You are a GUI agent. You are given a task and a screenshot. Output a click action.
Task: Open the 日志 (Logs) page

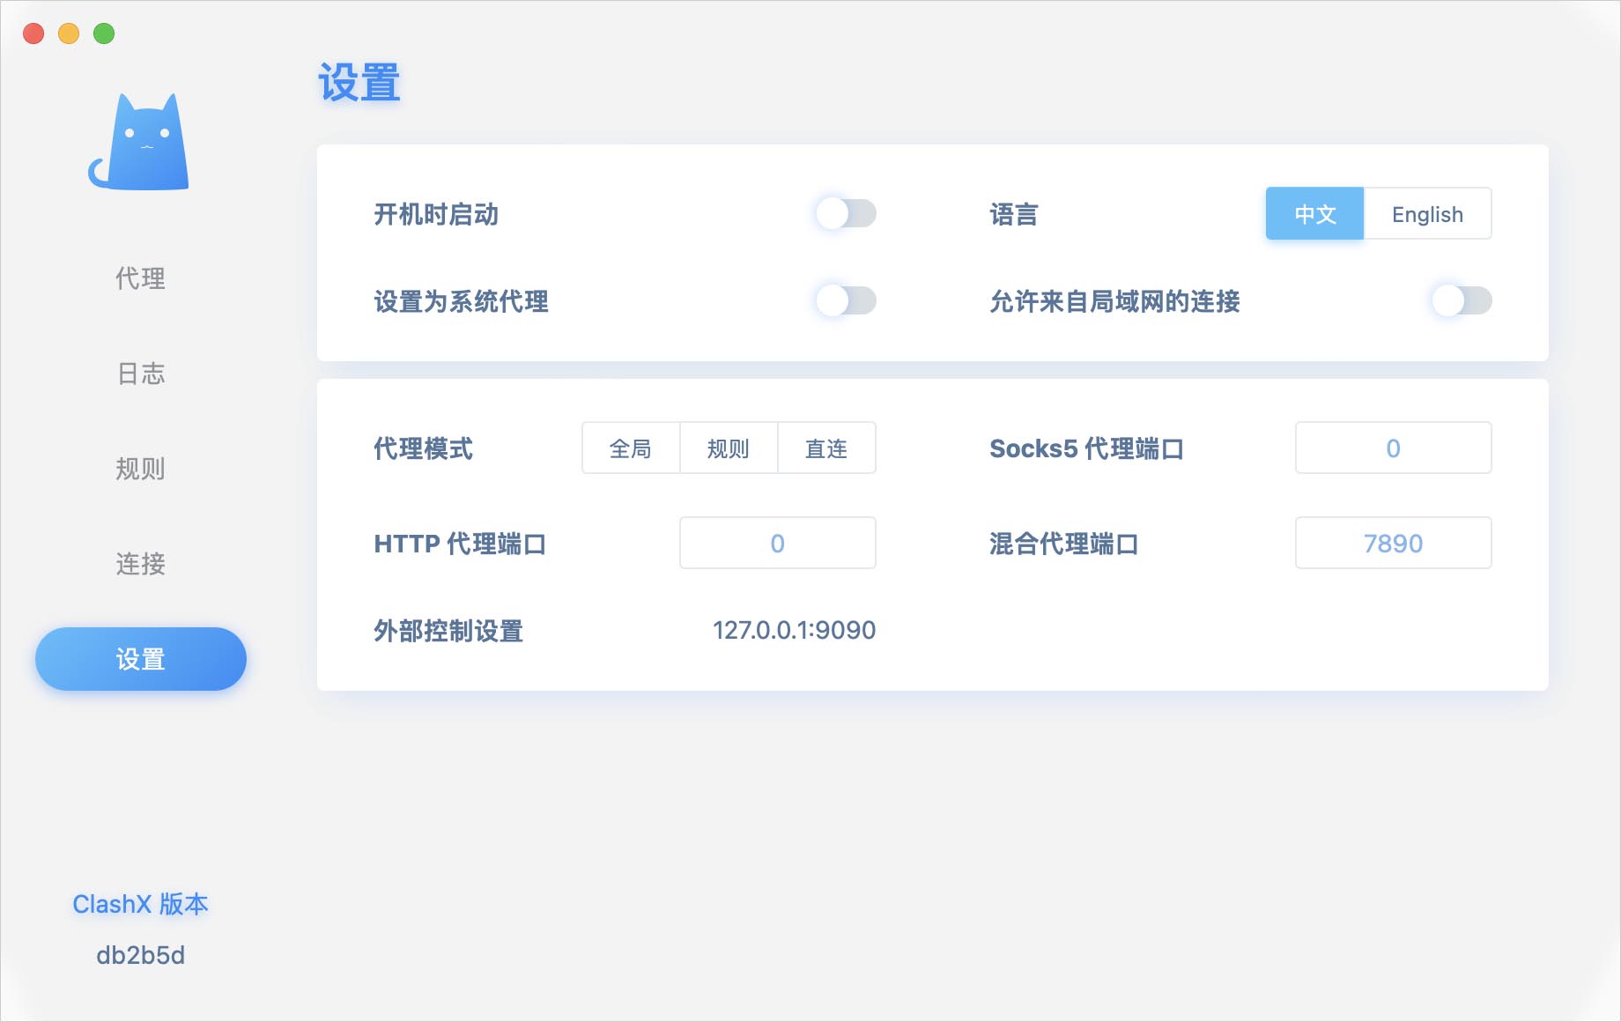[x=141, y=374]
